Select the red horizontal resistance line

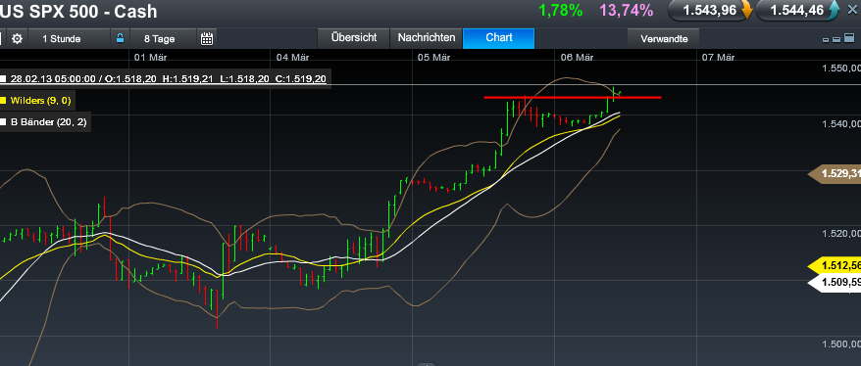(572, 98)
